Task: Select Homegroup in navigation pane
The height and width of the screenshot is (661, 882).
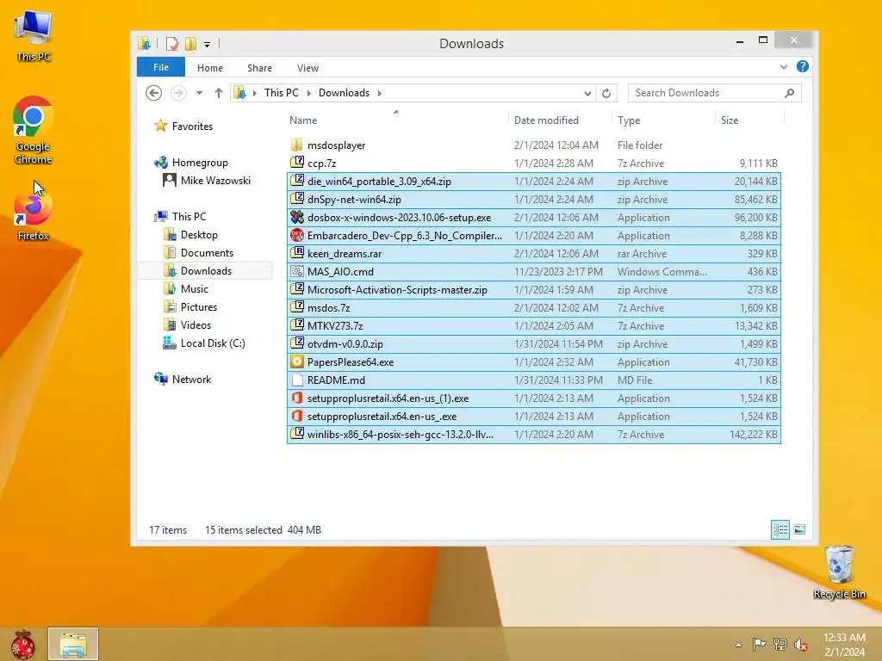Action: (x=200, y=163)
